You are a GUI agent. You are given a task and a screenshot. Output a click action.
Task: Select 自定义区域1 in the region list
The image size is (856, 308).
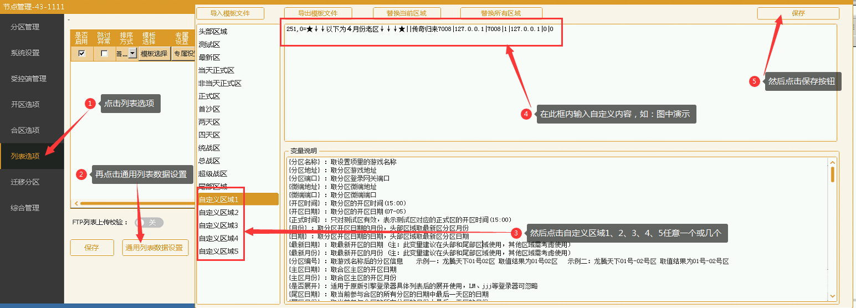tap(218, 199)
